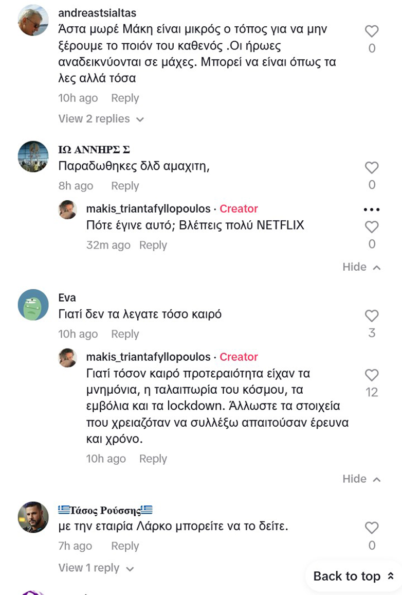
Task: Hide replies under Eva's comment thread
Action: (361, 479)
